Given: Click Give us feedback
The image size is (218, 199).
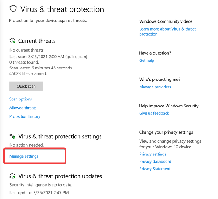Looking at the screenshot, I should point(154,113).
